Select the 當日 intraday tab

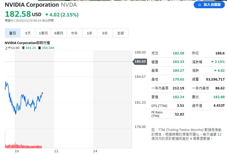coord(13,33)
